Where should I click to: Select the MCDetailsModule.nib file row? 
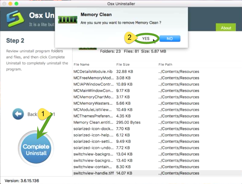point(157,72)
